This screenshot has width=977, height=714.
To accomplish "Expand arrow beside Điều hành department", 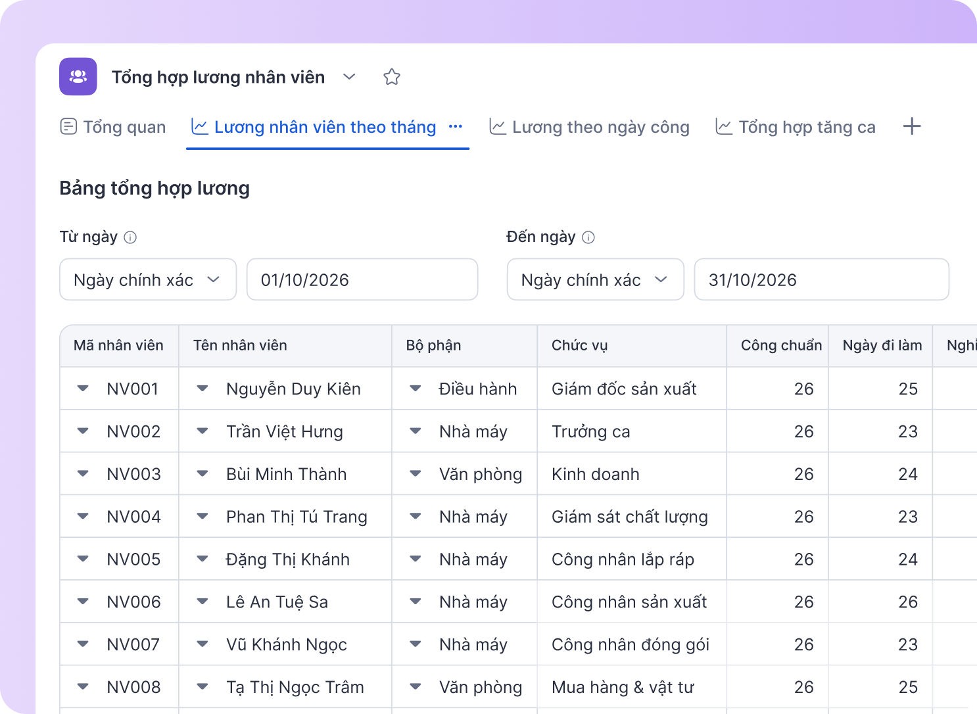I will click(x=416, y=389).
